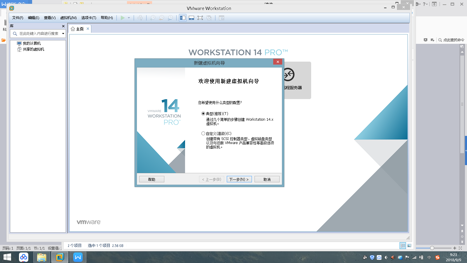Open the 查看(V) menu
467x263 pixels.
(50, 18)
